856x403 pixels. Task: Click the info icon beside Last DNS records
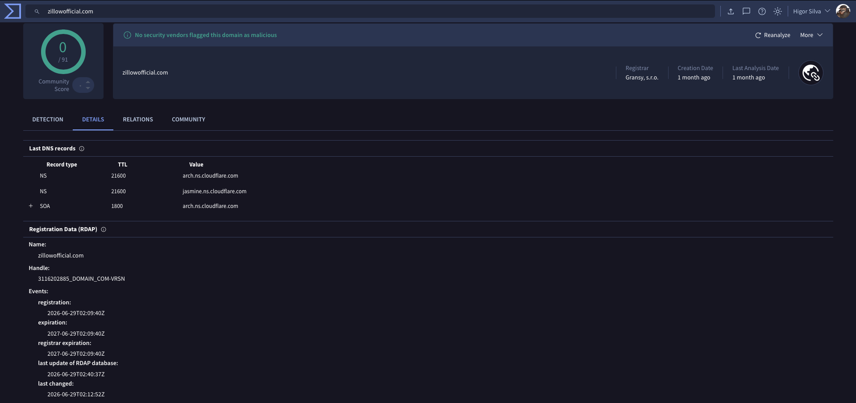[82, 149]
